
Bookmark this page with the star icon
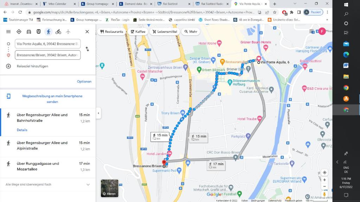coord(275,12)
